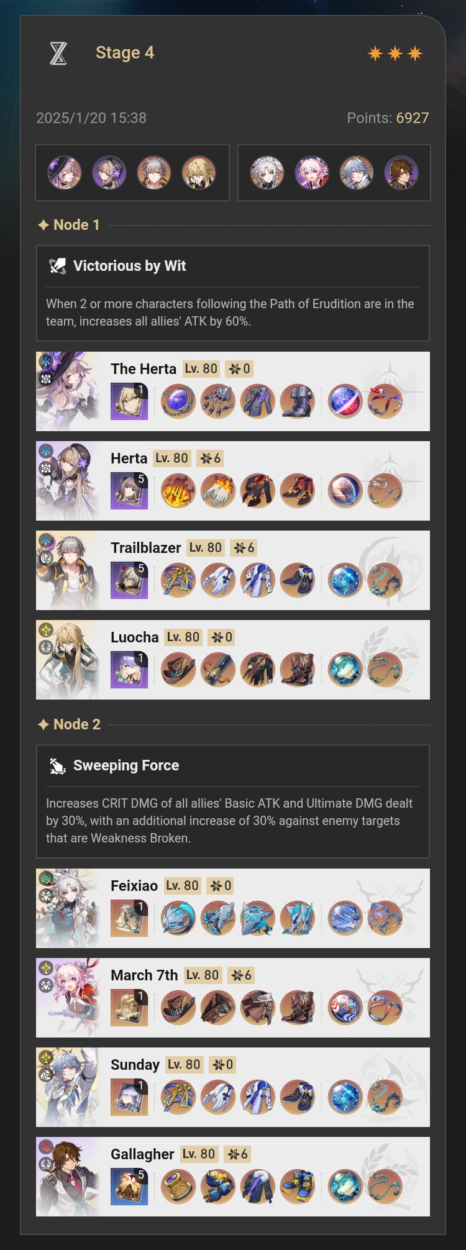Click the Stage 4 hourglass icon
The height and width of the screenshot is (1250, 466).
coord(58,53)
